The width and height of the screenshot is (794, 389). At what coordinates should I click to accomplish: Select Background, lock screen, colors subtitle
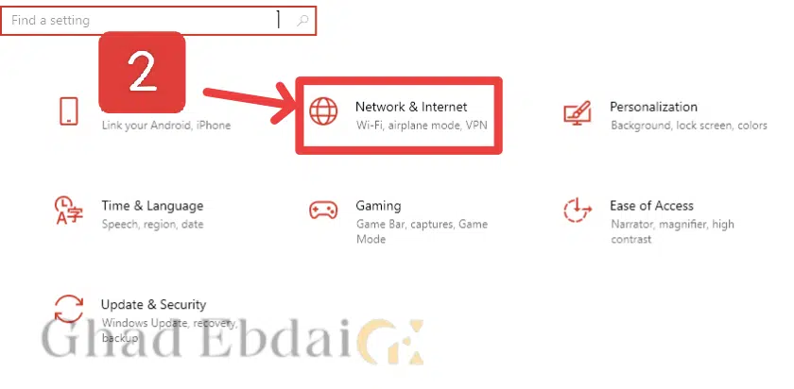coord(689,125)
